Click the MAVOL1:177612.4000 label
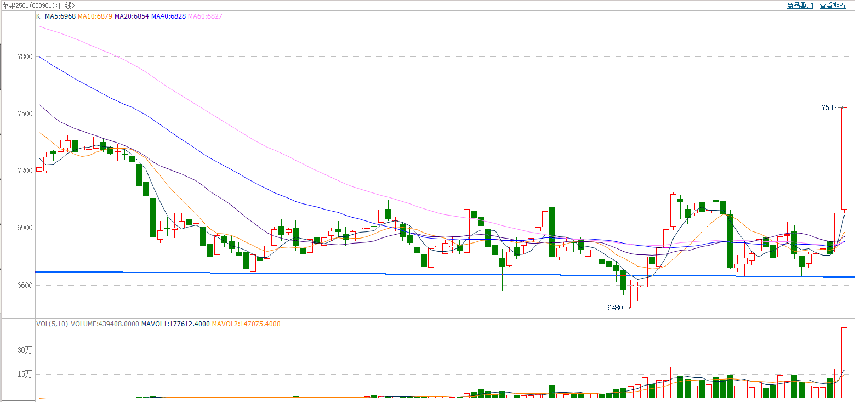The width and height of the screenshot is (855, 402). click(175, 324)
